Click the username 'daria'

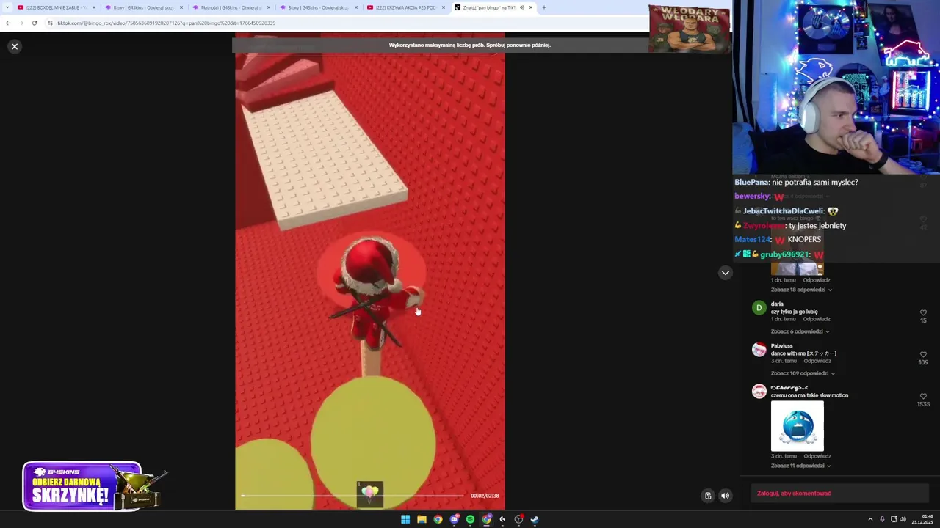tap(777, 304)
